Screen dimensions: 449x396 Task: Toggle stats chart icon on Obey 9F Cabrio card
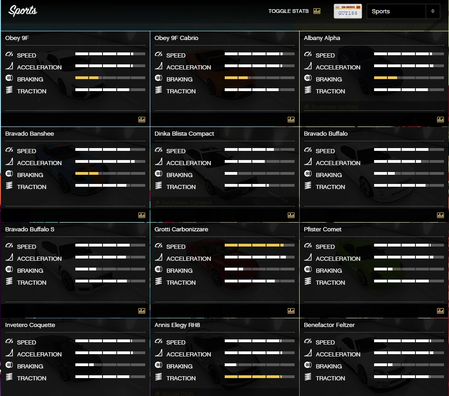(291, 120)
